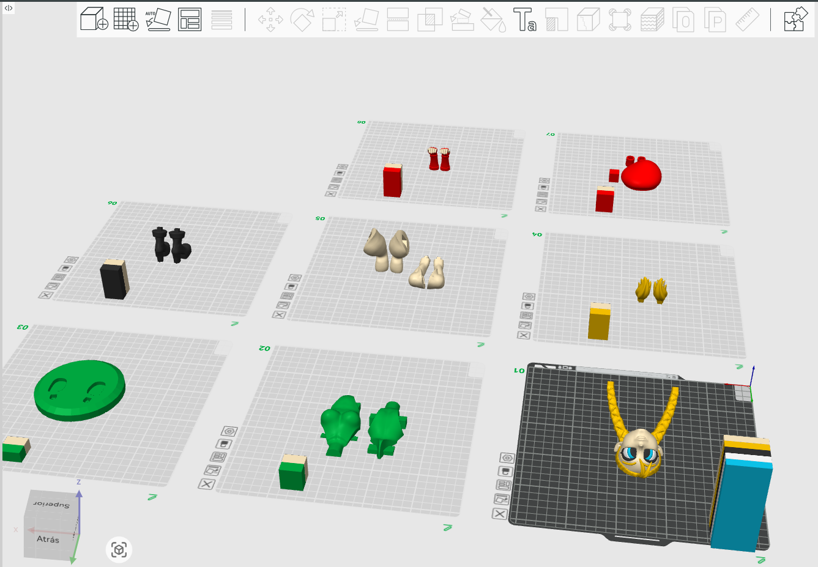The width and height of the screenshot is (818, 567).
Task: Click the Arrange all objects icon
Action: pos(190,19)
